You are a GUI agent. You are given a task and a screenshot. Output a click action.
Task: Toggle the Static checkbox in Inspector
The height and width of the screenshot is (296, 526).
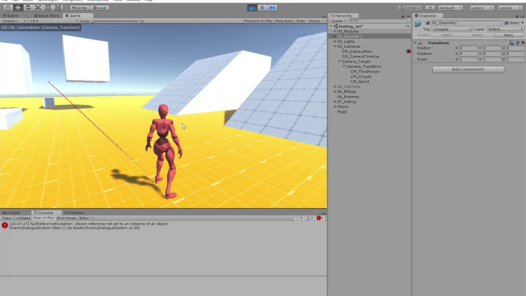point(506,23)
